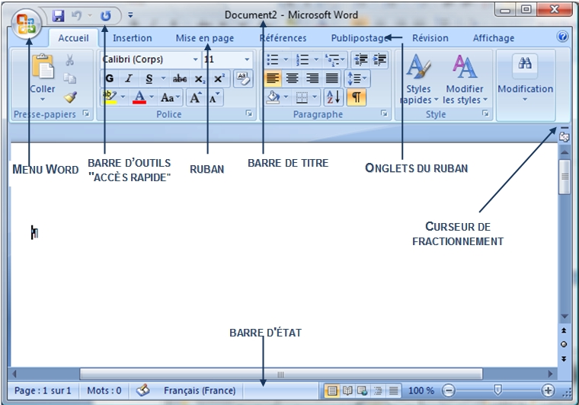
Task: Apply multilevel list
Action: (334, 59)
